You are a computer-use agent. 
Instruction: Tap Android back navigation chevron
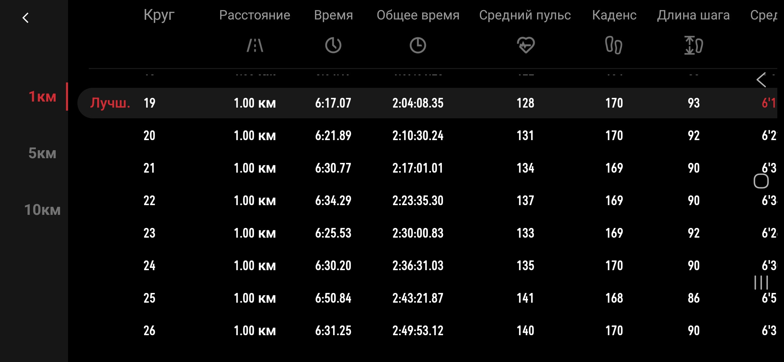(x=761, y=80)
